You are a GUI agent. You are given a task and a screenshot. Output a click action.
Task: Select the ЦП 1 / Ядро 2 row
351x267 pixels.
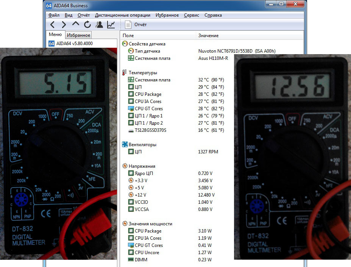click(x=176, y=123)
